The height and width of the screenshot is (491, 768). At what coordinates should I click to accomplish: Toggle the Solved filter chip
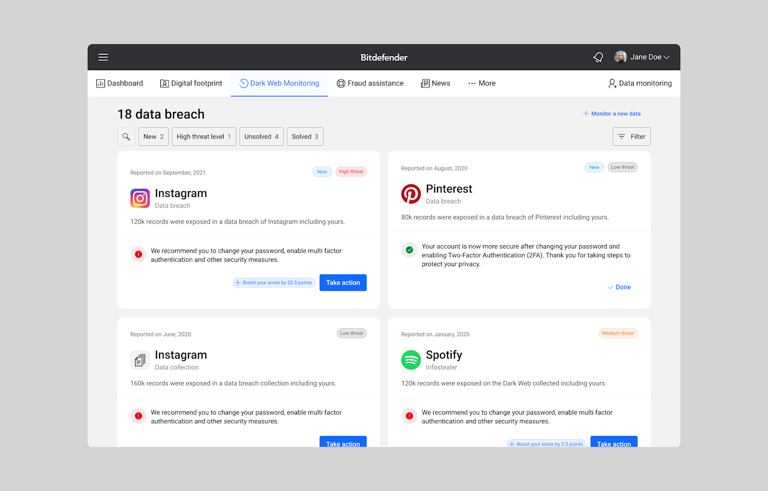(x=305, y=136)
